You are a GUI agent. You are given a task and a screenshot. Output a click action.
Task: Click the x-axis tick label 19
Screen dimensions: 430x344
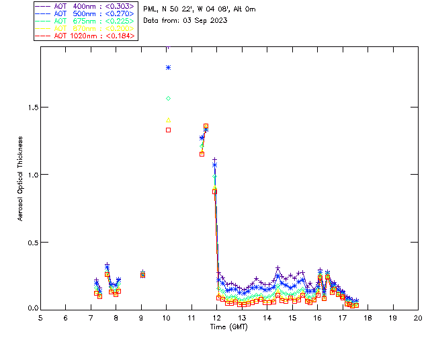[x=393, y=318]
